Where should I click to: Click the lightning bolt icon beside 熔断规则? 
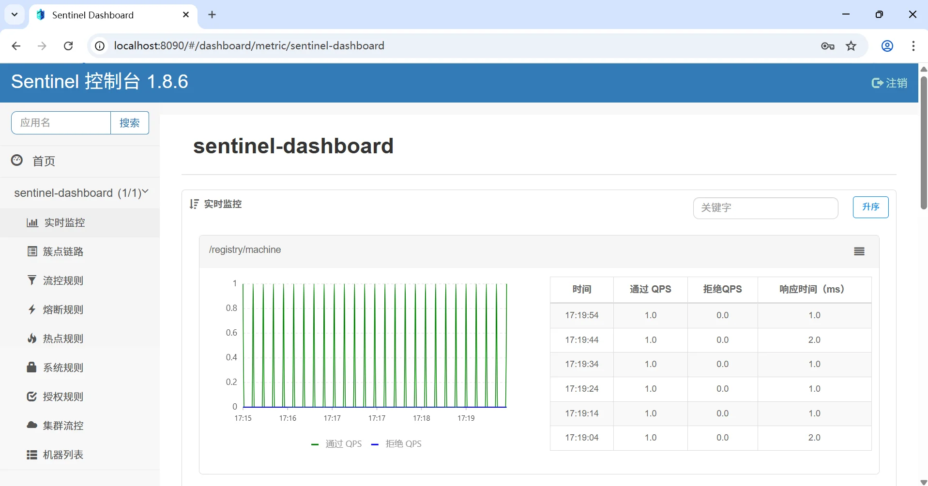pyautogui.click(x=32, y=309)
